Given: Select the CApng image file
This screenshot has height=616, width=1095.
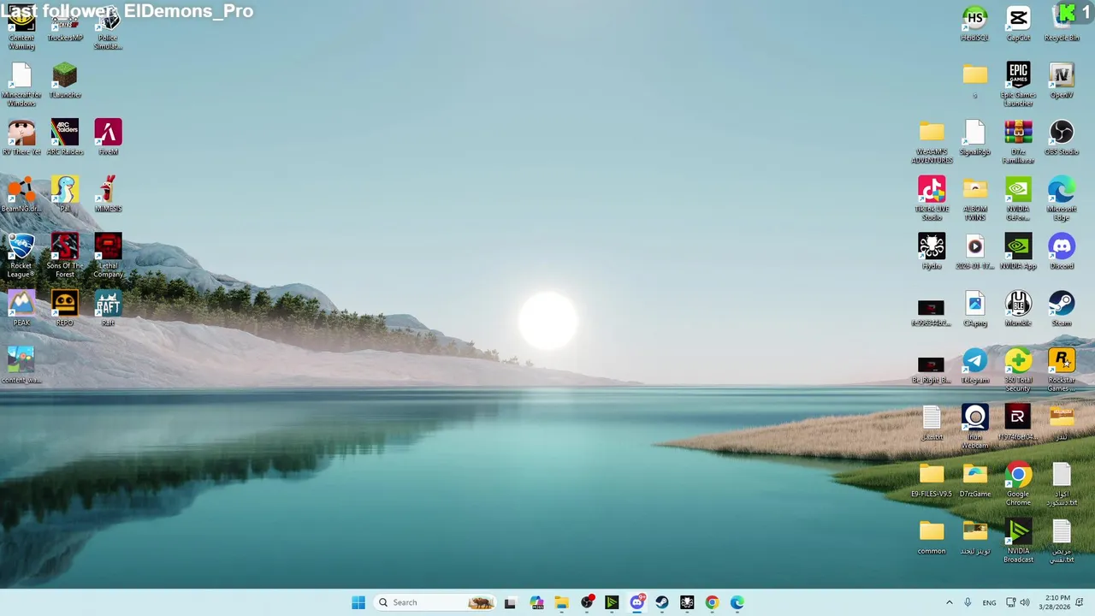Looking at the screenshot, I should tap(974, 309).
